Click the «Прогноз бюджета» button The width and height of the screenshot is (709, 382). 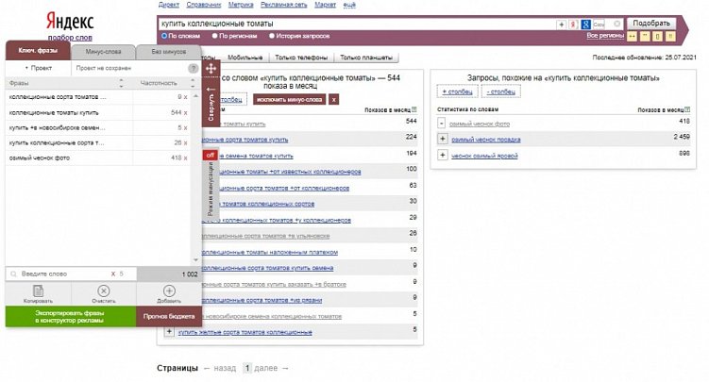coord(169,317)
